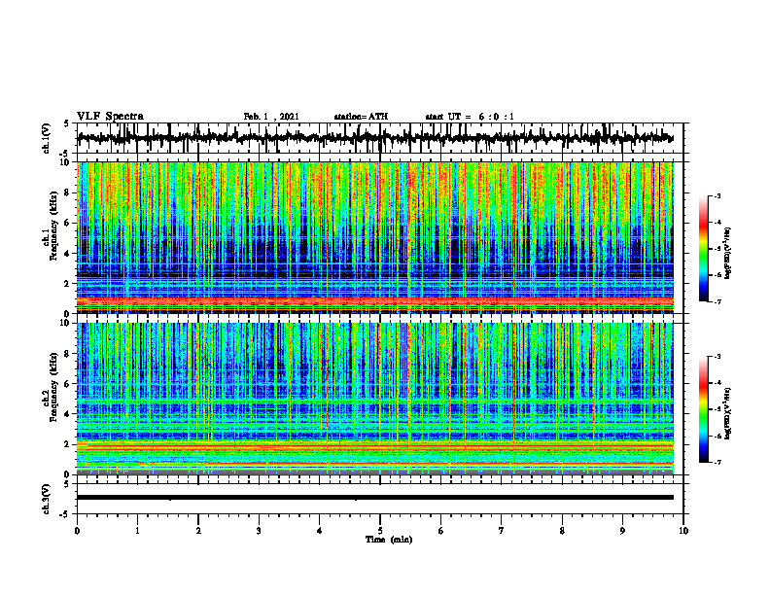
Task: Click the -7 label on ch.2 colorbar
Action: click(717, 463)
